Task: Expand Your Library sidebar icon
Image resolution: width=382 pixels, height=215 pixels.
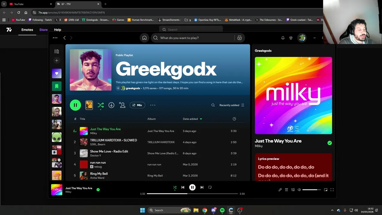Action: point(57,51)
